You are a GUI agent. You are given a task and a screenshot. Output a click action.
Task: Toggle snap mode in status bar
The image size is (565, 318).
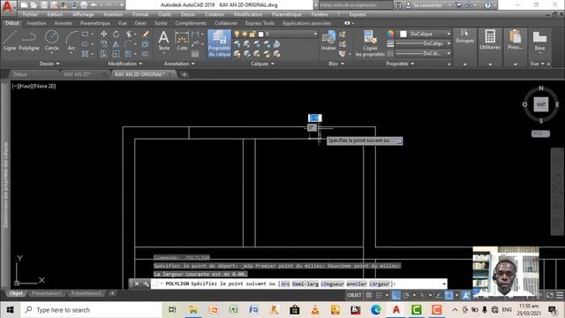coord(379,295)
